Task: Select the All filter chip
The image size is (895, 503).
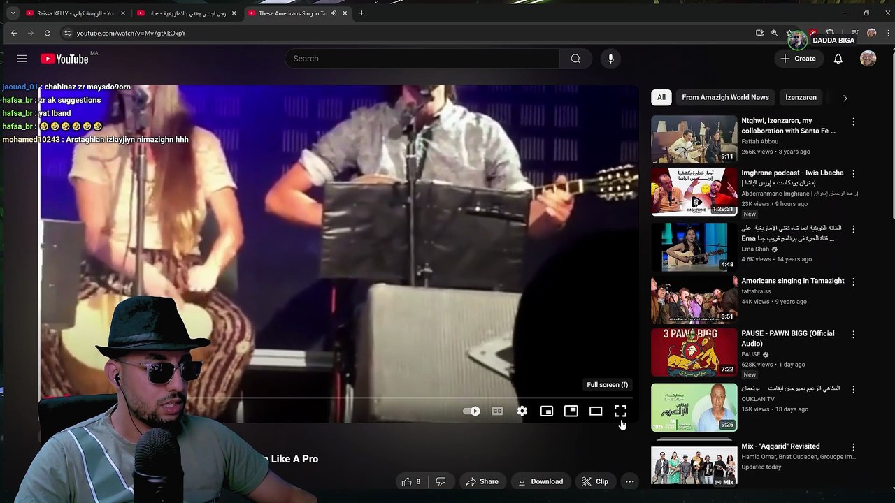Action: tap(661, 98)
